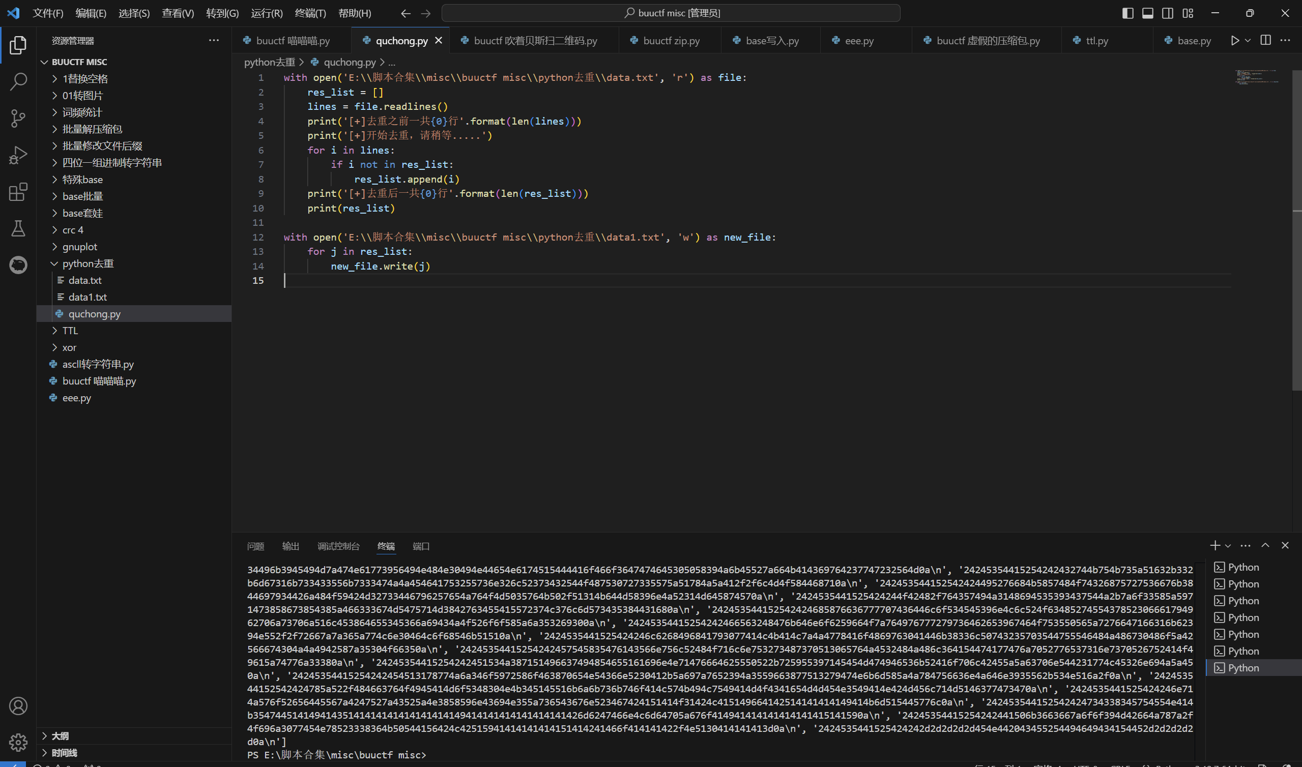Open Source Control view
Screen dimensions: 1302x767
[18, 119]
